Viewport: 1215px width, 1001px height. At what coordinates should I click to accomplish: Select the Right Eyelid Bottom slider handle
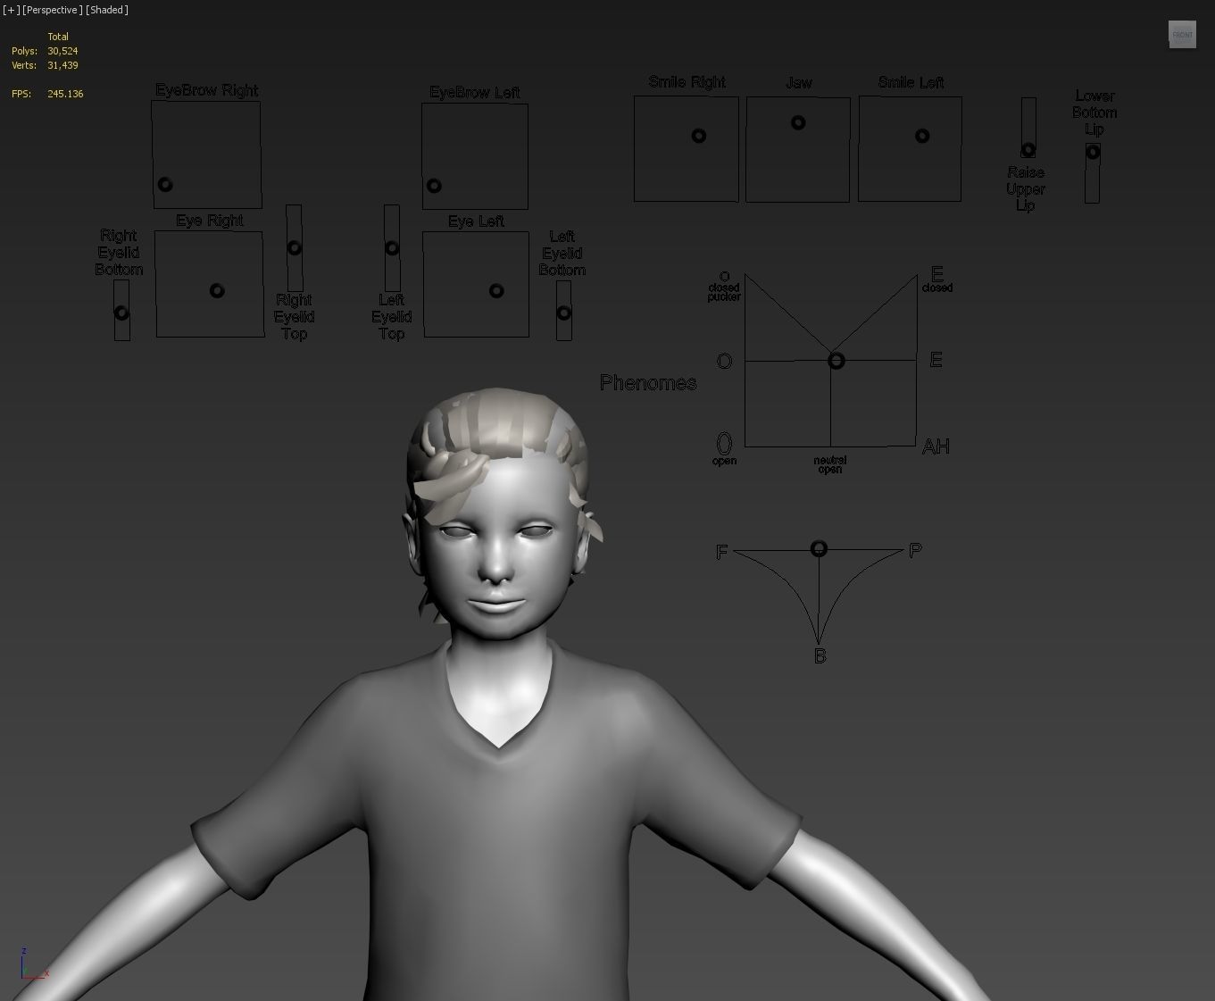tap(121, 313)
